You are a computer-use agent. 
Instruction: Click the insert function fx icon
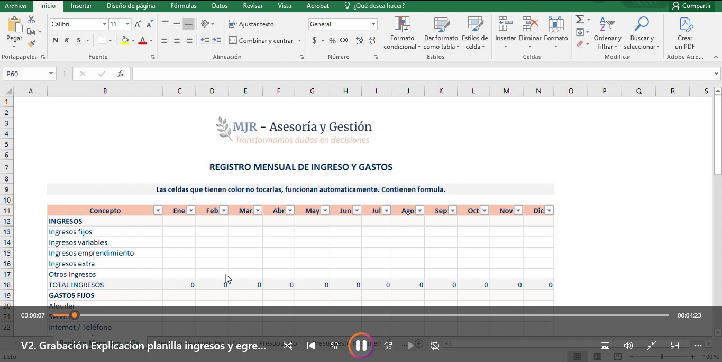coord(121,74)
